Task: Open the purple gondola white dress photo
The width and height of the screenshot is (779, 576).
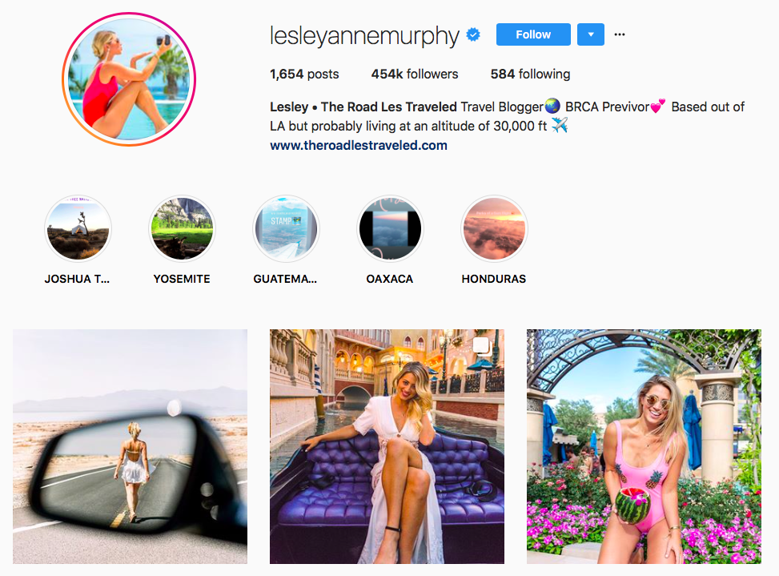Action: tap(387, 446)
